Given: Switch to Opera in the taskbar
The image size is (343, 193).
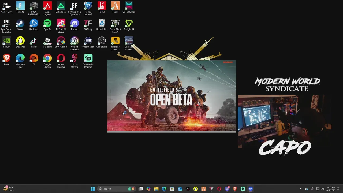Looking at the screenshot, I should tap(219, 189).
